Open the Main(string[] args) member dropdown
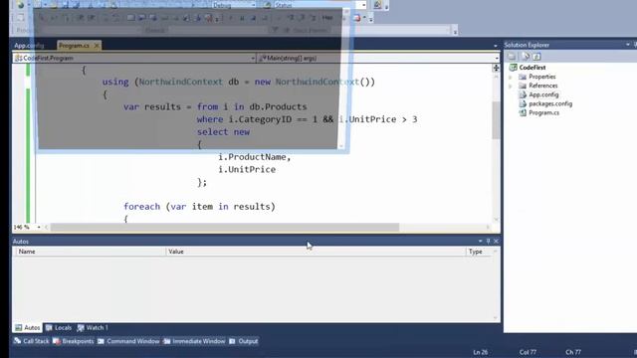 [497, 58]
